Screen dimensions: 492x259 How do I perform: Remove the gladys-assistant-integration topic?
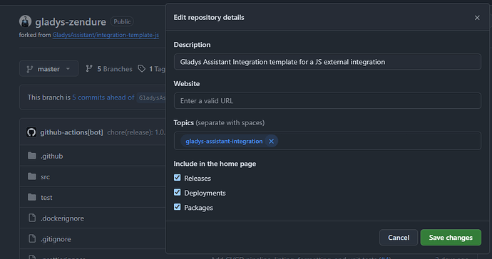click(x=271, y=142)
